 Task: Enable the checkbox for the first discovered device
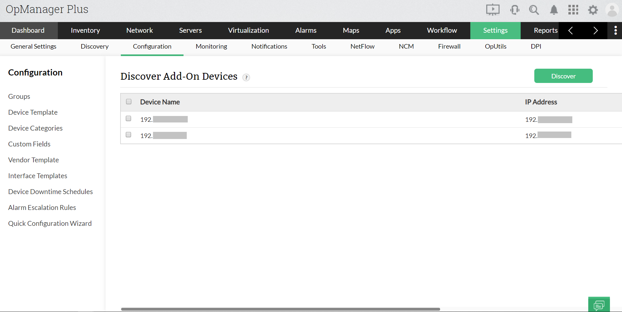coord(128,118)
